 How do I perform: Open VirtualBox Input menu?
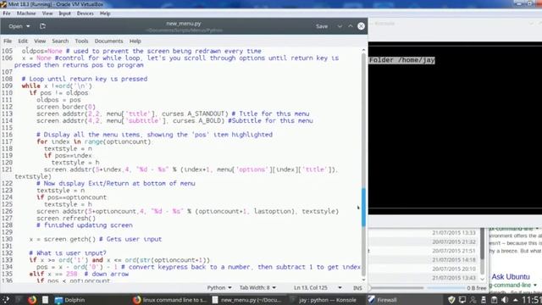point(64,14)
